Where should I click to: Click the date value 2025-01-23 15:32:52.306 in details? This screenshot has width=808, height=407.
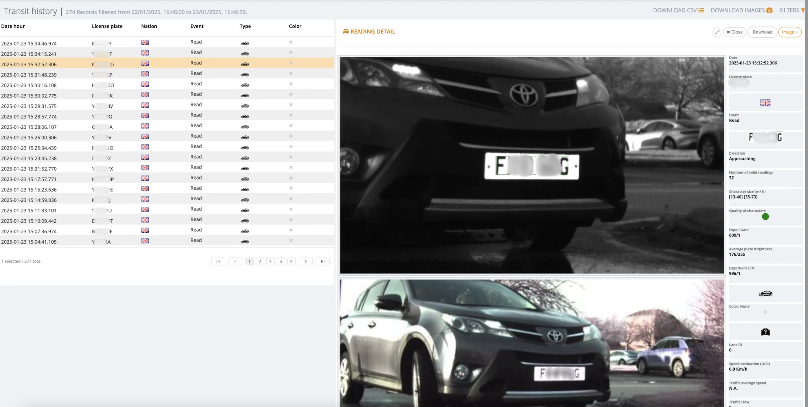753,63
